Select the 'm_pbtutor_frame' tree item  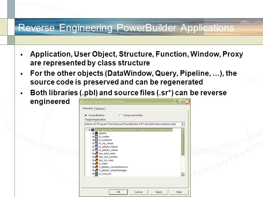pos(108,147)
